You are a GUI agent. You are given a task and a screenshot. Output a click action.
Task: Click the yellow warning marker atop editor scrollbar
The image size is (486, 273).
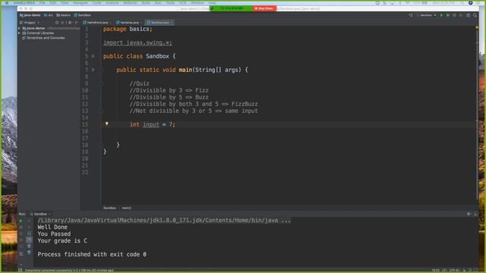[477, 28]
